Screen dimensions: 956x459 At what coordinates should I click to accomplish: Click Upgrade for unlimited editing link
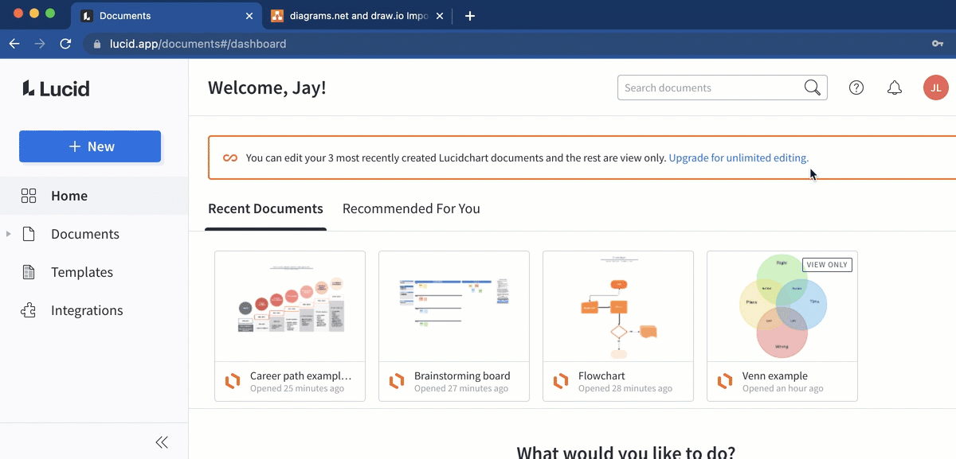coord(739,158)
